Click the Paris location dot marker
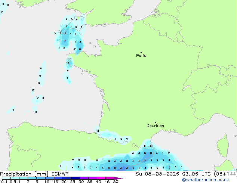The image size is (237, 183). 141,52
